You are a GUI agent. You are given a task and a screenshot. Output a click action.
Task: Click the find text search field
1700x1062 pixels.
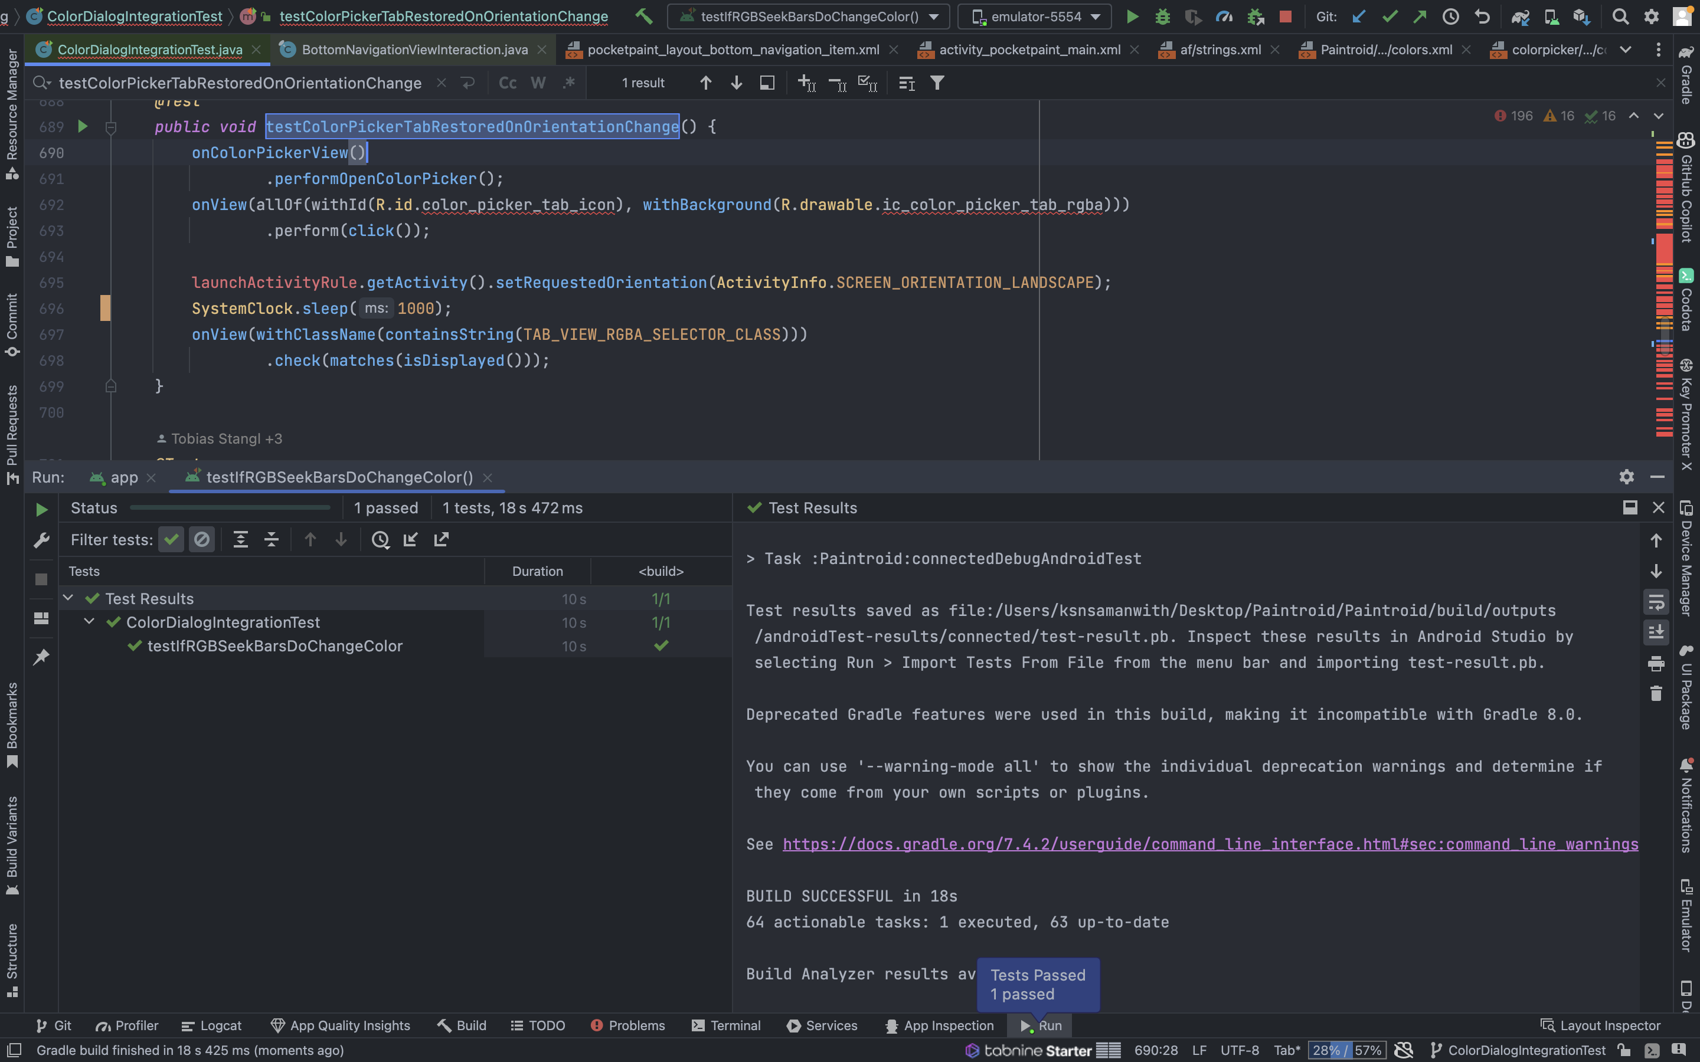(239, 83)
